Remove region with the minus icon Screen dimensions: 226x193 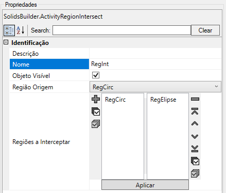tap(195, 99)
